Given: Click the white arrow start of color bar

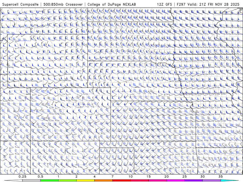Looking at the screenshot, I should pyautogui.click(x=13, y=180).
